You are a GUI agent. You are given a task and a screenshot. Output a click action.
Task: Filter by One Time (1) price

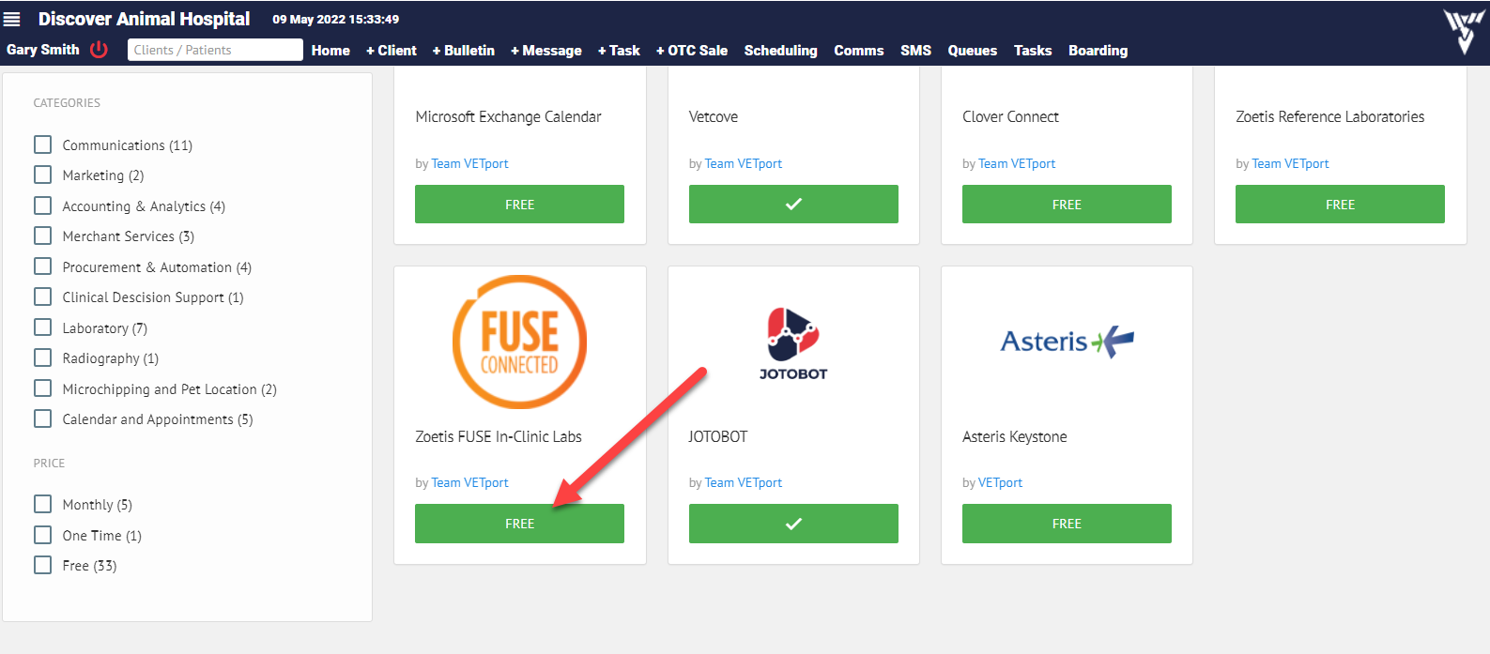click(x=42, y=535)
